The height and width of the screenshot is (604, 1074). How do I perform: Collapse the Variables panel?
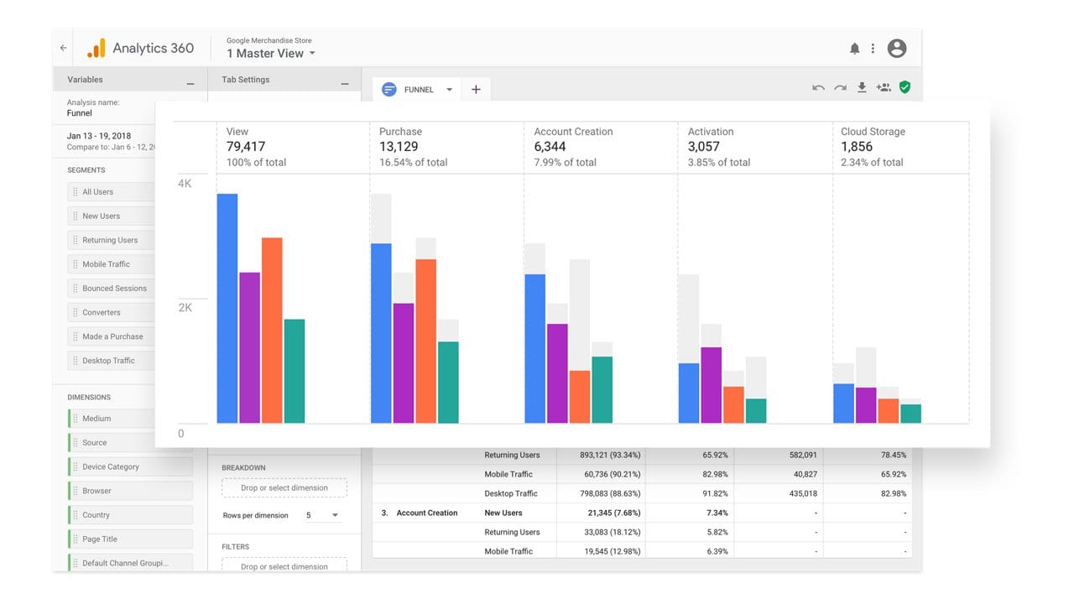(x=190, y=83)
